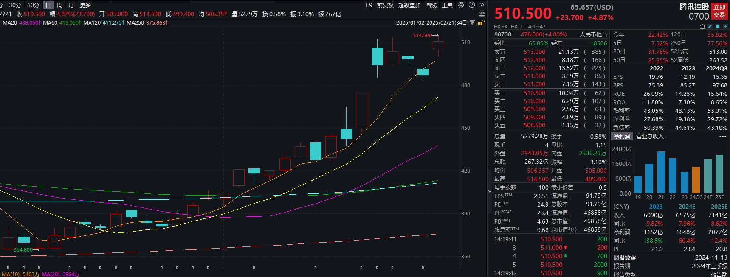Viewport: 730px width, 277px height.
Task: Open the 前复权 adjustment dropdown
Action: tap(385, 5)
